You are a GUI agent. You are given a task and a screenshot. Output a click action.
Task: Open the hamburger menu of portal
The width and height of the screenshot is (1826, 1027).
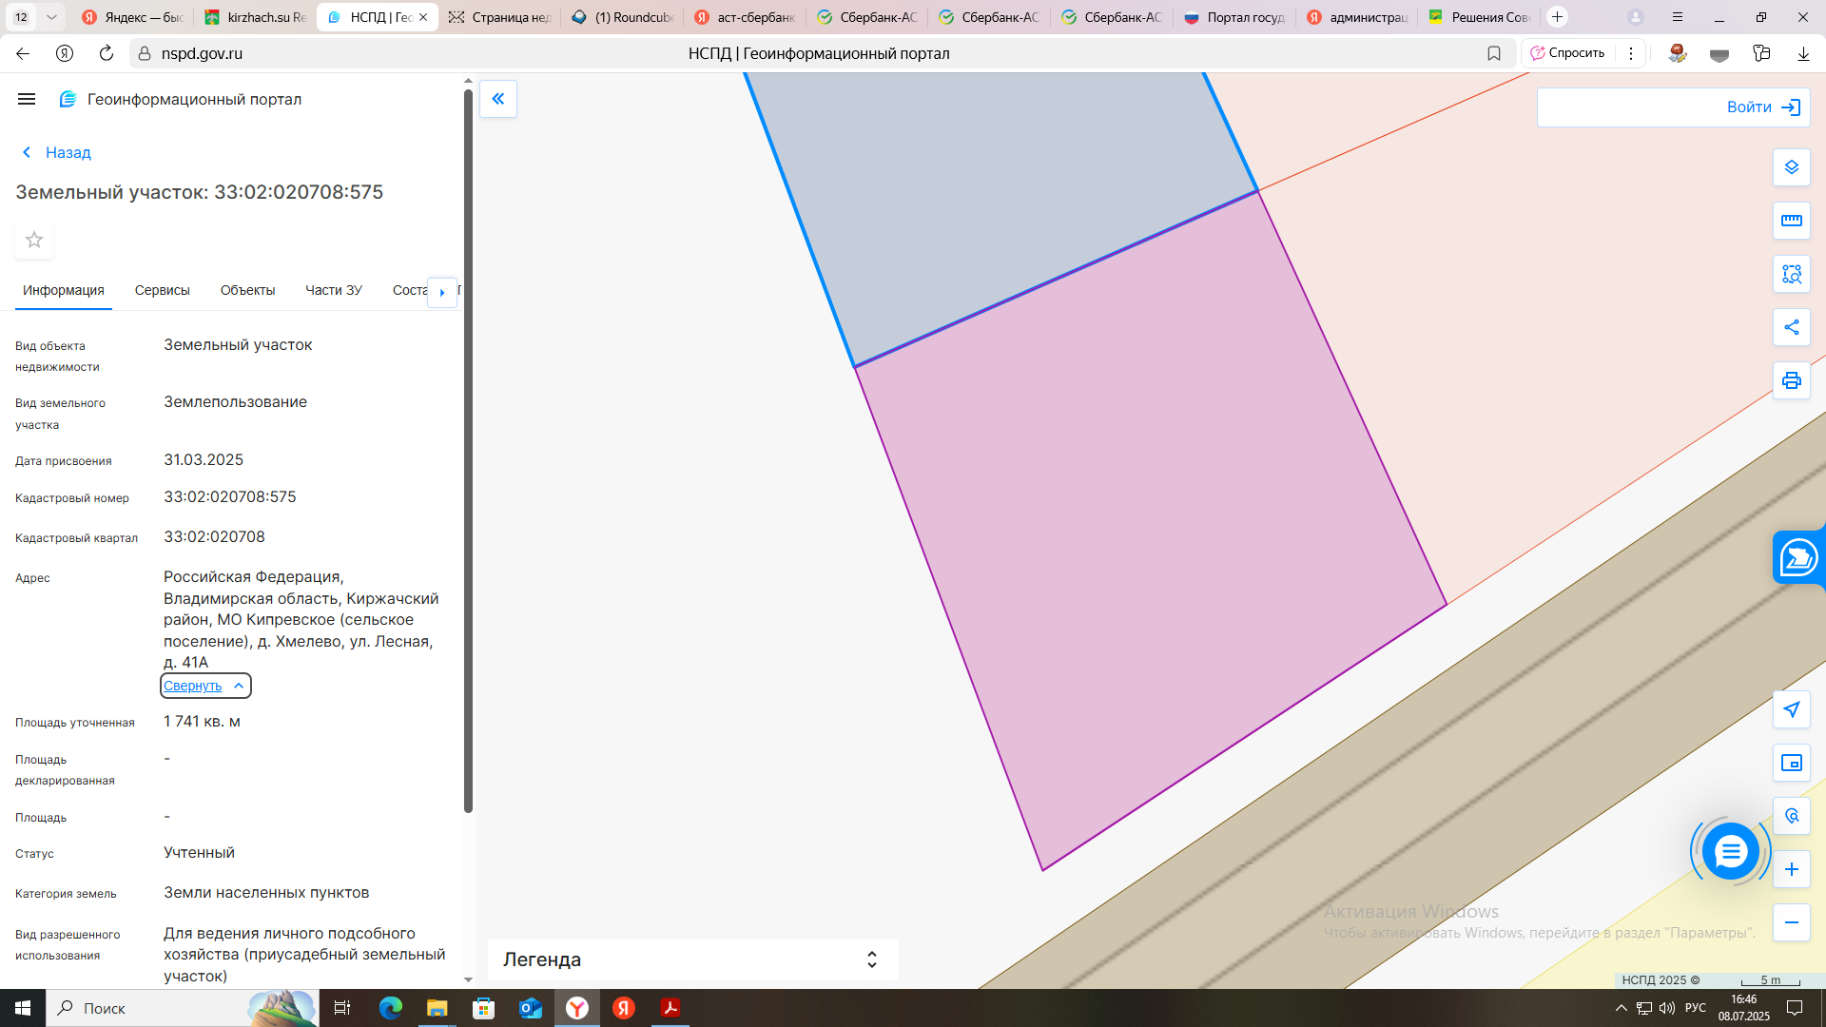[x=27, y=99]
